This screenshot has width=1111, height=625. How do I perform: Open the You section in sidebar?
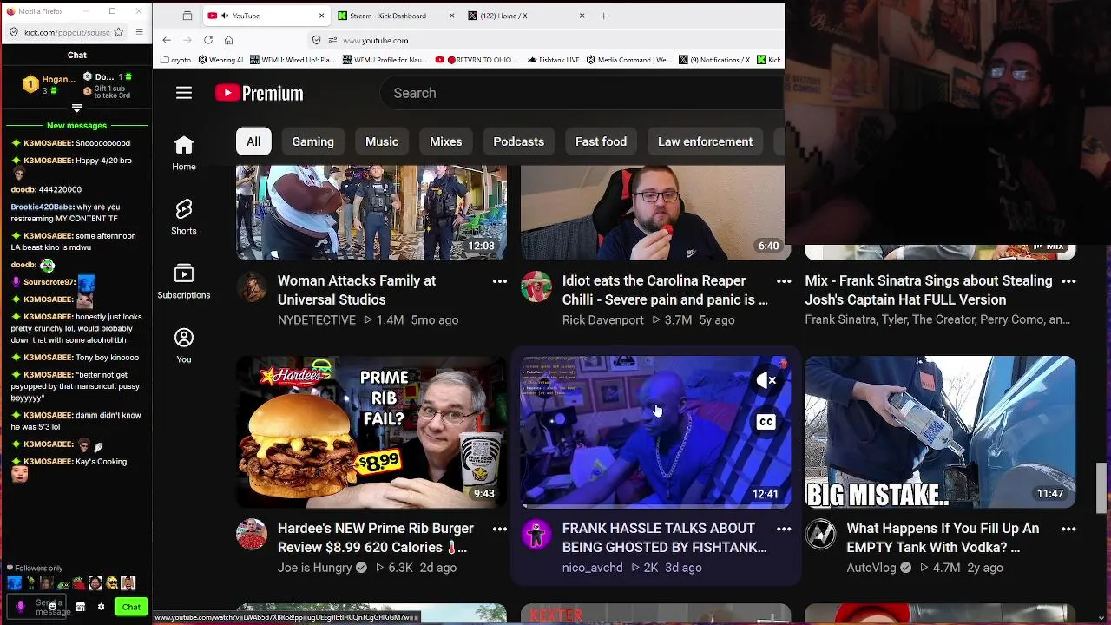tap(184, 345)
